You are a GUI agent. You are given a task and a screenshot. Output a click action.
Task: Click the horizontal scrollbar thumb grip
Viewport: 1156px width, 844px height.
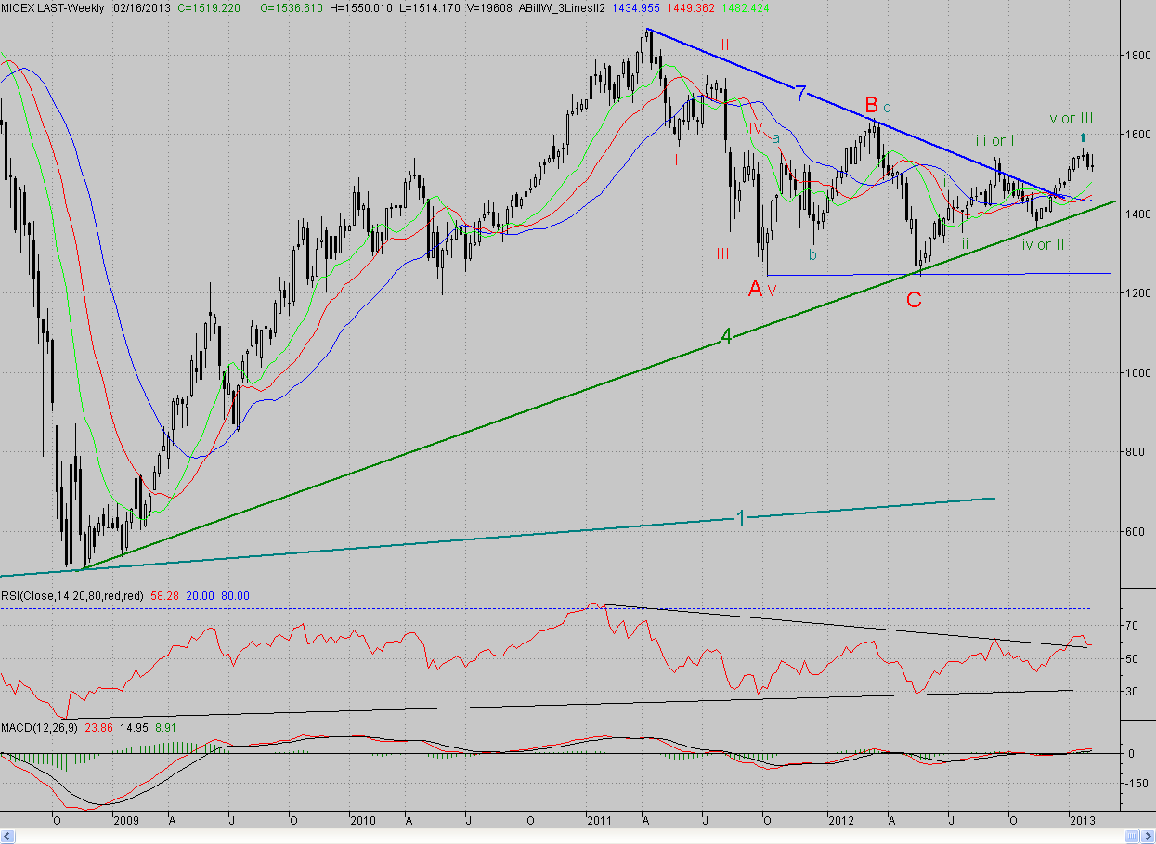pyautogui.click(x=1132, y=836)
